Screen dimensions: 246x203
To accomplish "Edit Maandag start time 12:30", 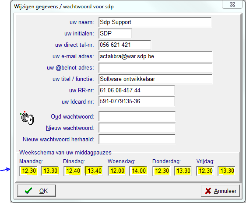I will click(x=28, y=171).
